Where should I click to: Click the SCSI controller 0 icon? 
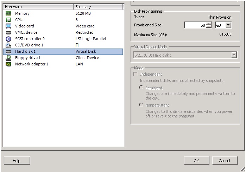8,39
